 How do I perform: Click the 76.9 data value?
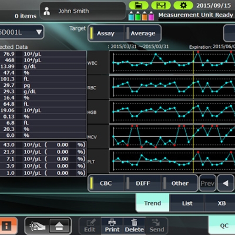coord(9,54)
